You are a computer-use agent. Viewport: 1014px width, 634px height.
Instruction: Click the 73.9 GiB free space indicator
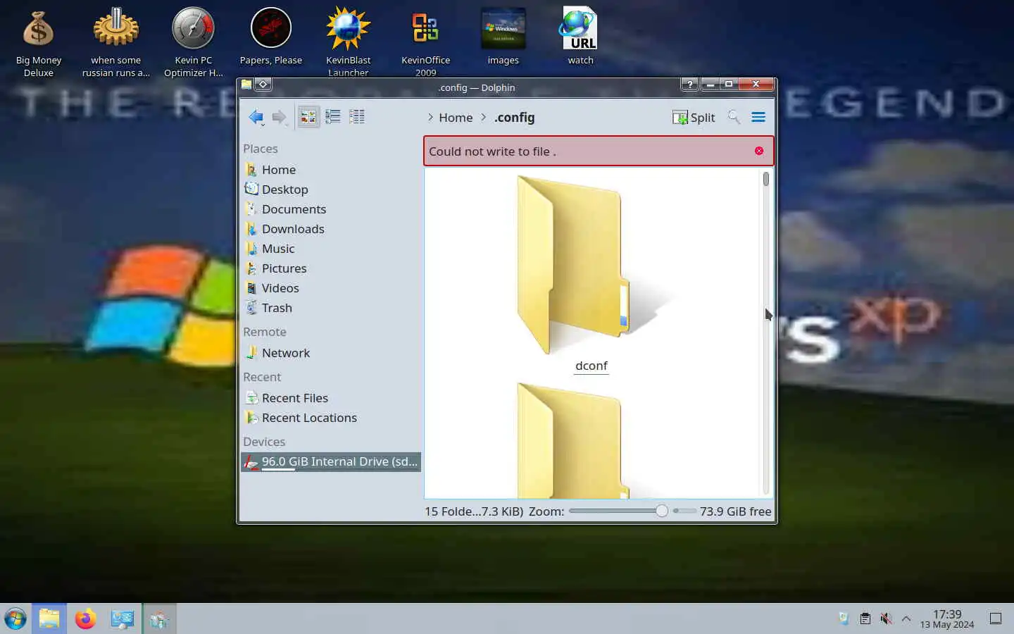coord(735,511)
